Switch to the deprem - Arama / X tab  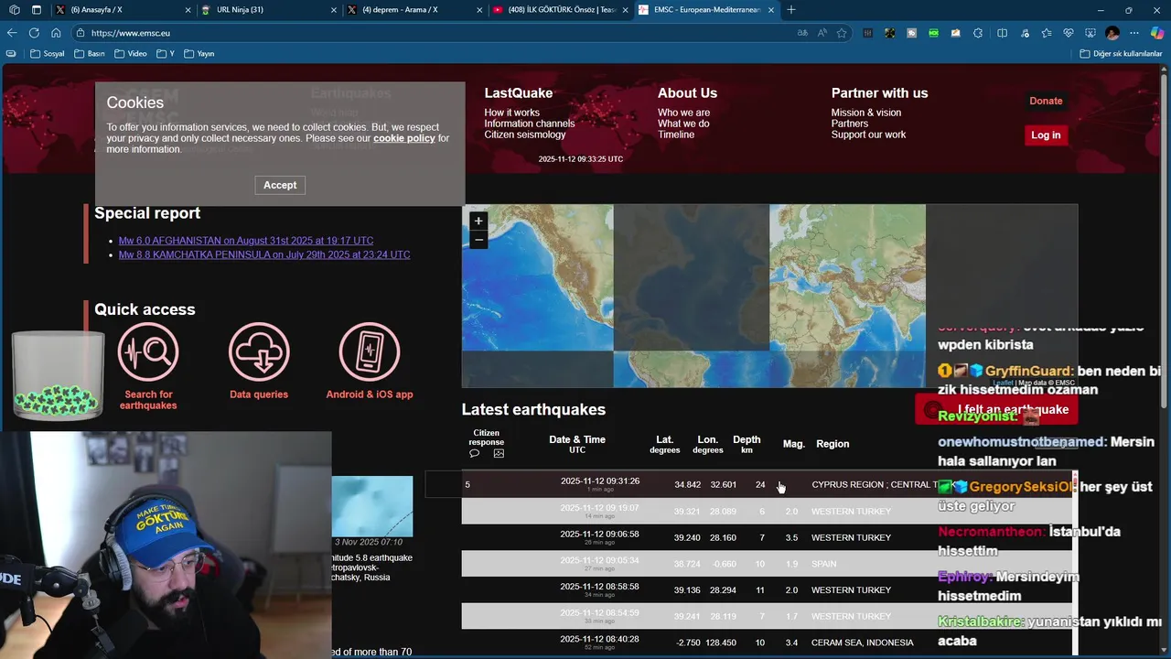414,10
